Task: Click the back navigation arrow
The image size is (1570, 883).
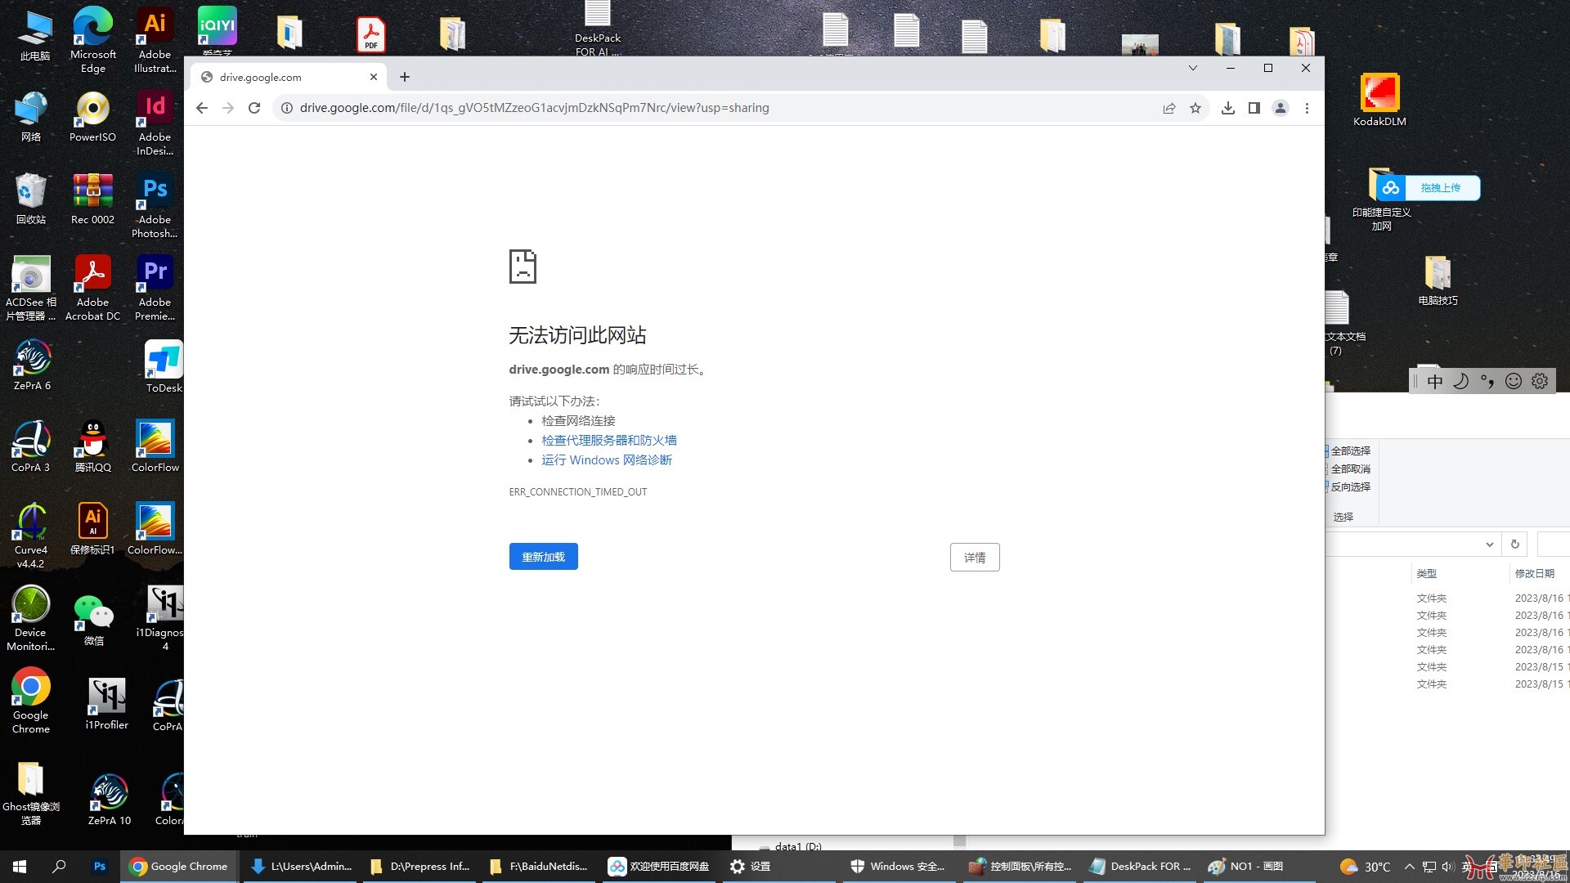Action: pyautogui.click(x=202, y=108)
